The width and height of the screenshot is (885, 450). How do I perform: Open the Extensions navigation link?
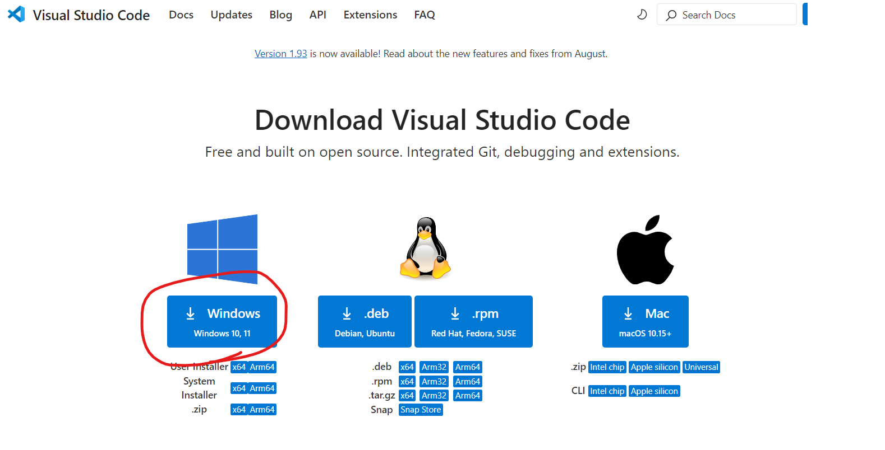370,15
